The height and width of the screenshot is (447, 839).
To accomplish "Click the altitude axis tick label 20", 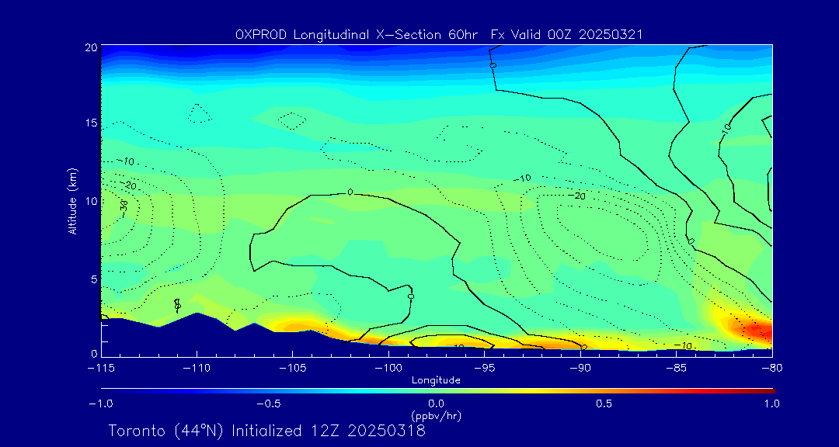I will click(90, 47).
